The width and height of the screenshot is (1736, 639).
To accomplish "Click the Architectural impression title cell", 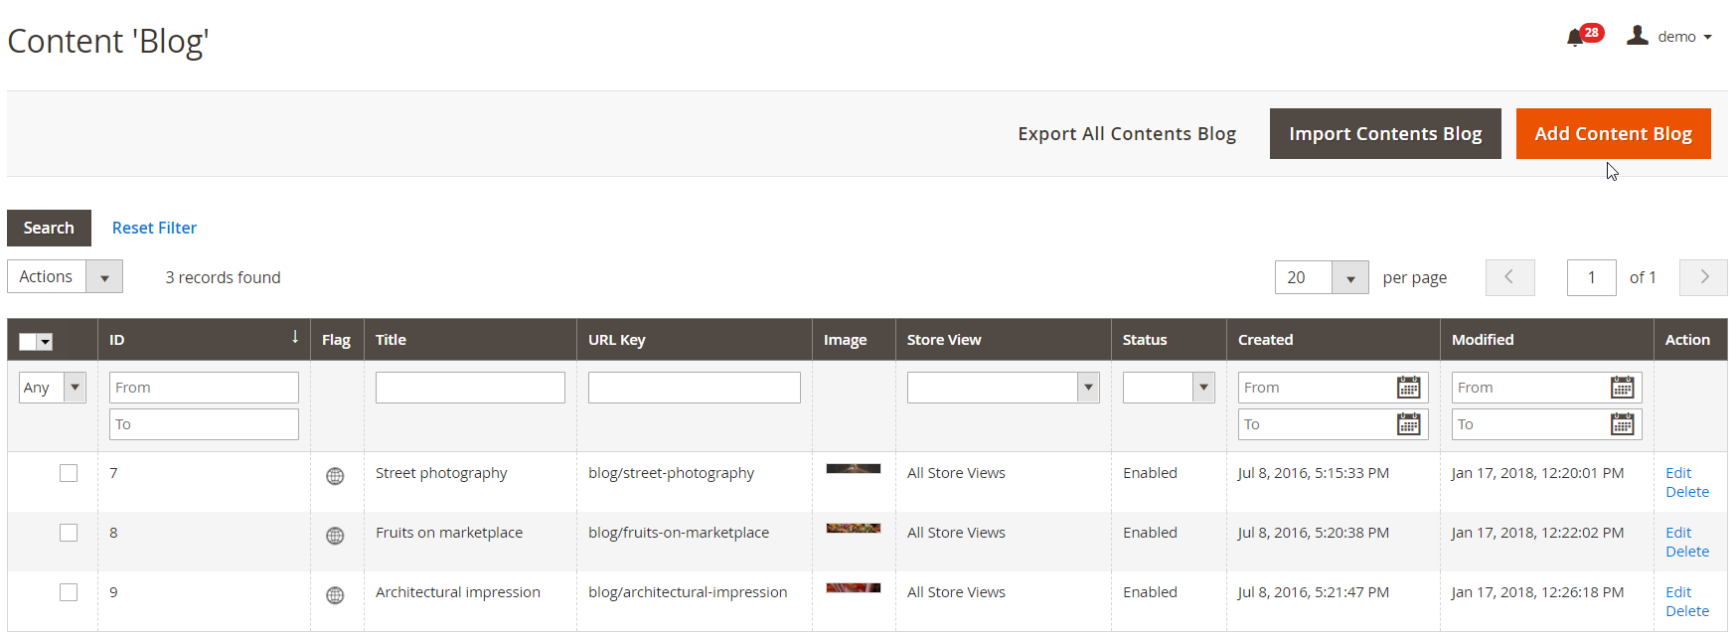I will click(x=458, y=592).
